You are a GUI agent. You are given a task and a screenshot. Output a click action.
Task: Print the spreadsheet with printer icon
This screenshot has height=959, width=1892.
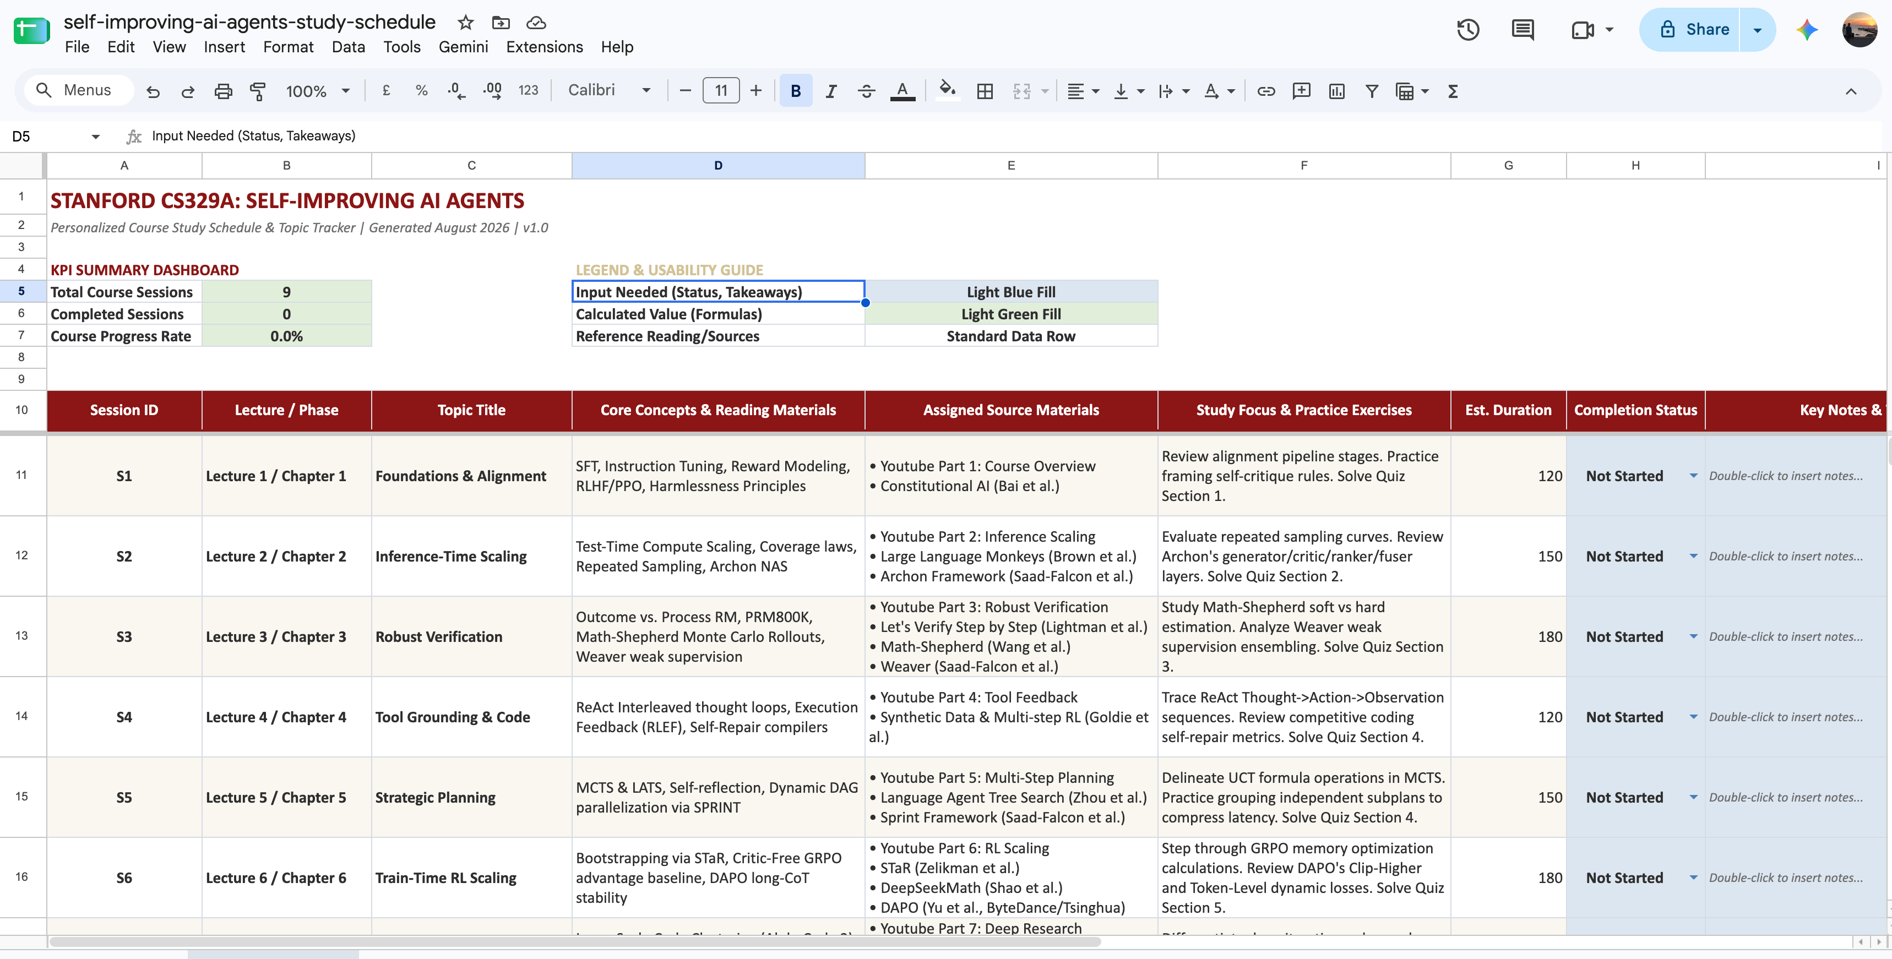point(223,91)
